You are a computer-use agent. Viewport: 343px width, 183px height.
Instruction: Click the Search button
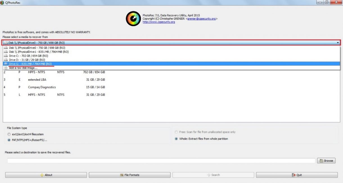tap(213, 175)
